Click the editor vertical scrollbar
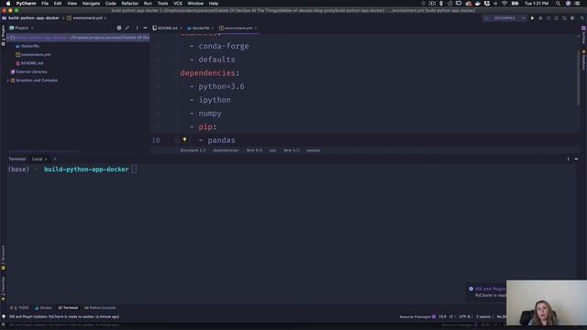 pyautogui.click(x=579, y=77)
